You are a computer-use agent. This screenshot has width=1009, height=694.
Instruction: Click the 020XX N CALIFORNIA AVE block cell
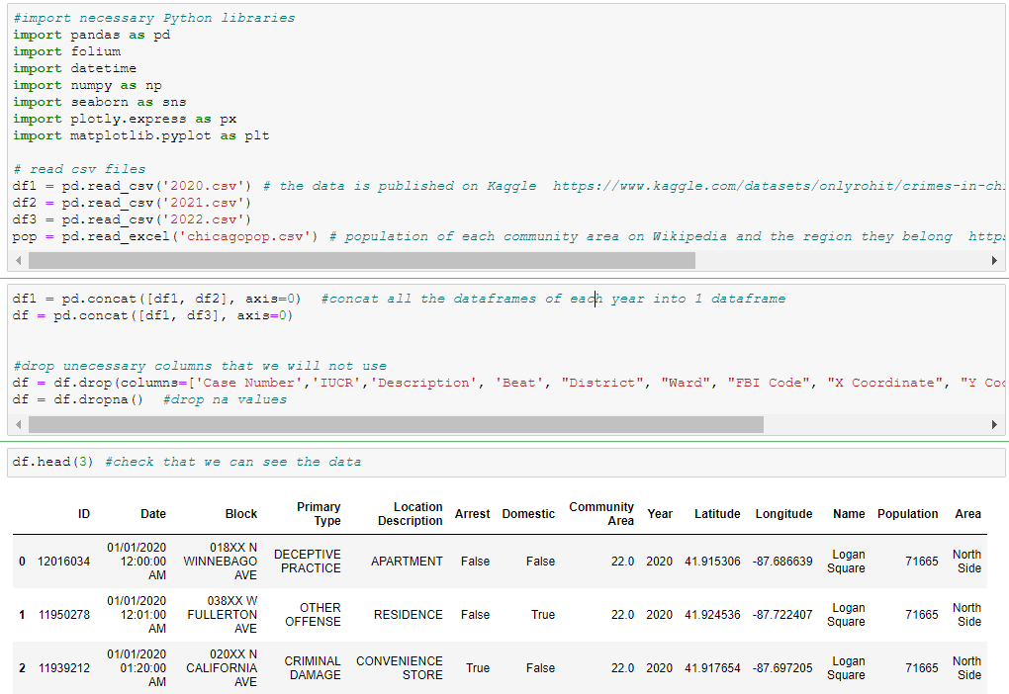tap(222, 668)
